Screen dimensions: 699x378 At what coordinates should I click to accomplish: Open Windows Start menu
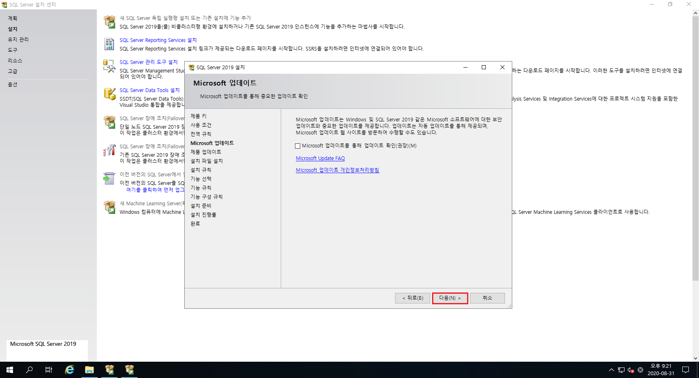point(10,370)
